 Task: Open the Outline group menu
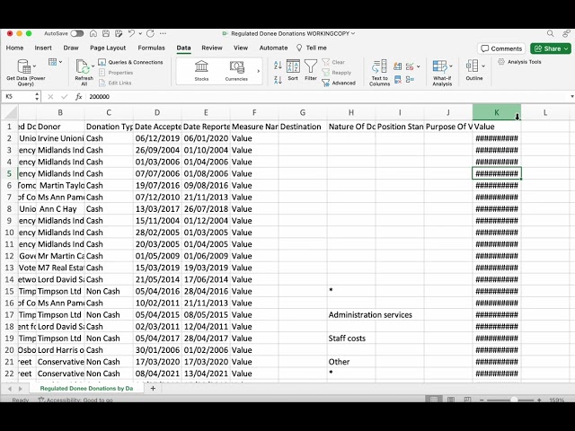point(474,70)
